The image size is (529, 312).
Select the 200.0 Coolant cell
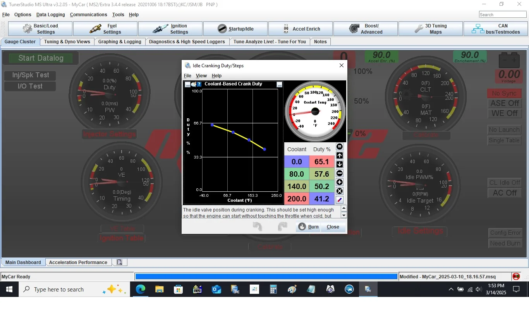(x=297, y=199)
